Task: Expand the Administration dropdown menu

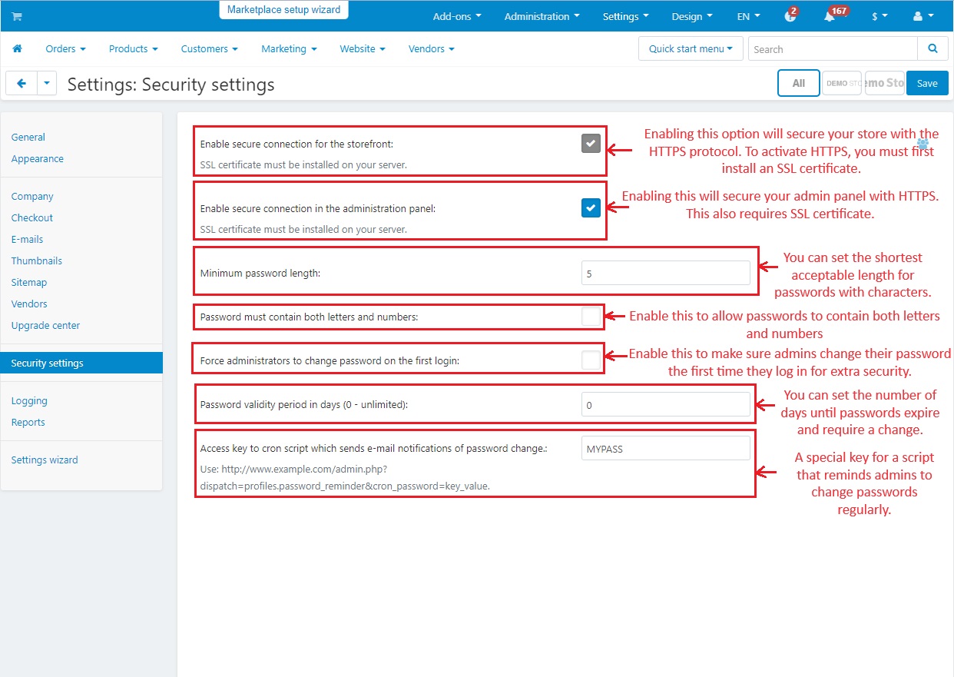Action: coord(542,16)
